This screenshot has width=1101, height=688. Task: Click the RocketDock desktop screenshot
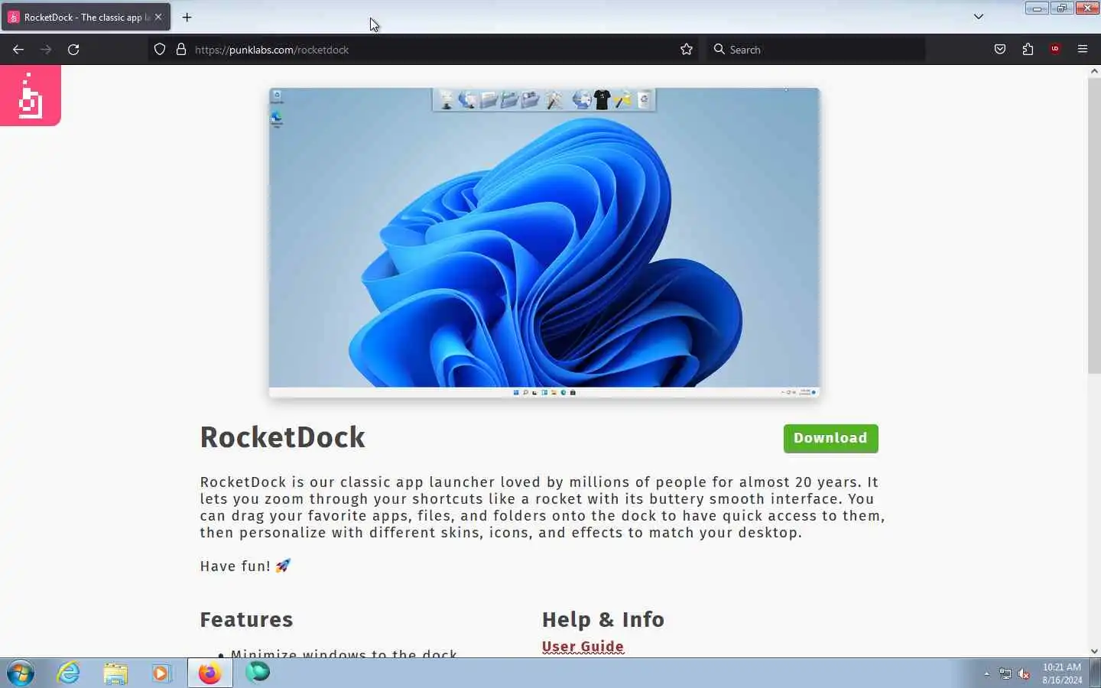click(544, 242)
